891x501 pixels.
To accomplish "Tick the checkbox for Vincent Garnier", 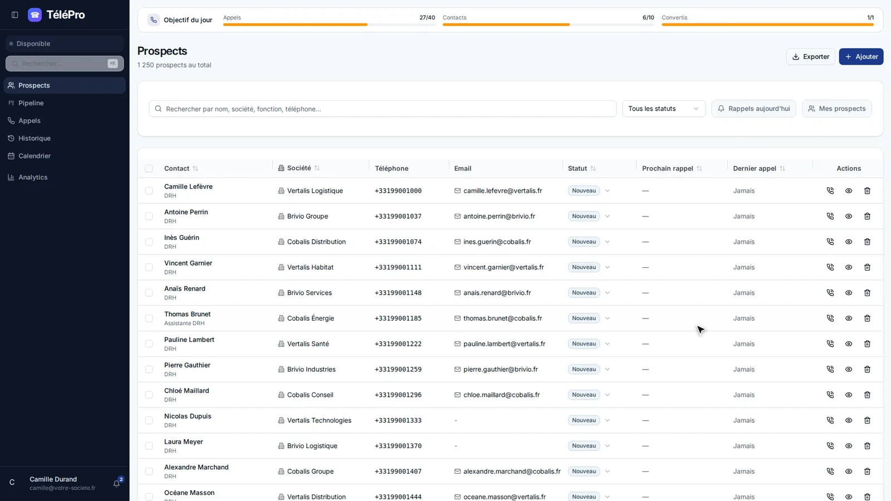I will [x=149, y=267].
